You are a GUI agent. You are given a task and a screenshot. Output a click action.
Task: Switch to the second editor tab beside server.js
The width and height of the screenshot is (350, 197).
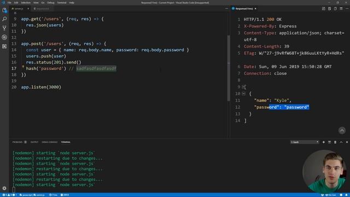42,9
